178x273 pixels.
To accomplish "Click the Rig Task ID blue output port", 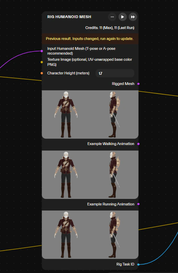I will click(x=138, y=264).
